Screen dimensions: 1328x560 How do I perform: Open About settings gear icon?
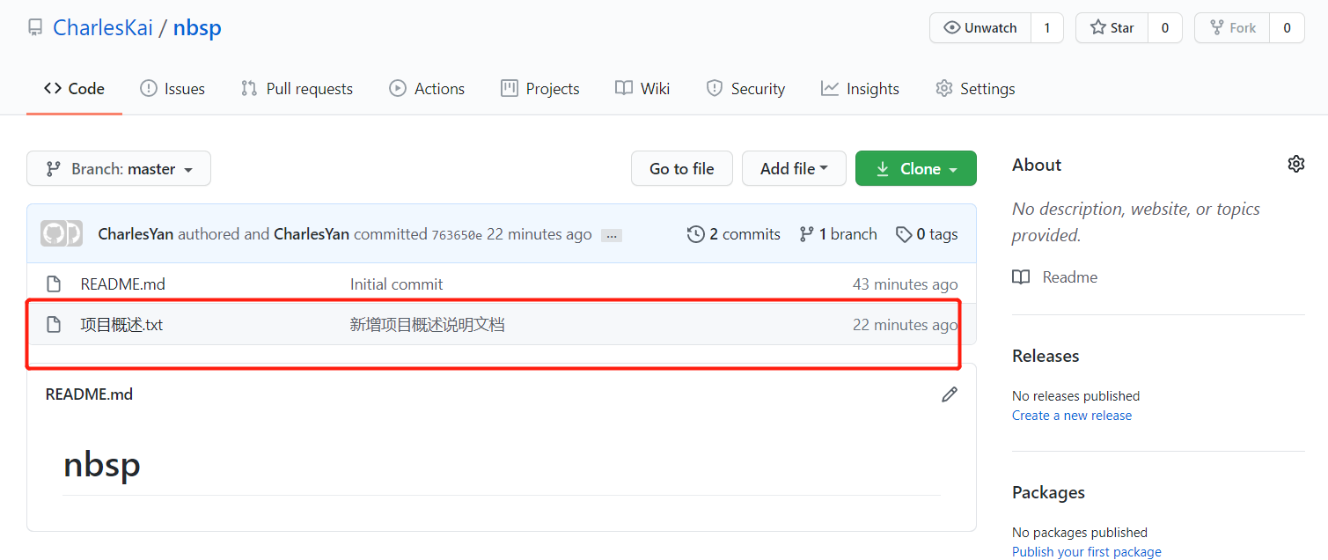(1295, 164)
